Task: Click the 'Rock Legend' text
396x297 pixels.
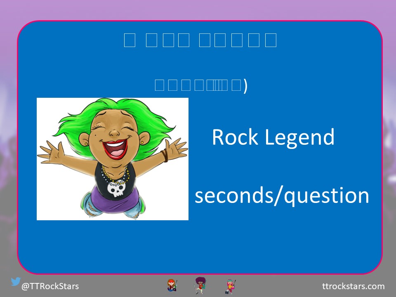Action: point(273,138)
